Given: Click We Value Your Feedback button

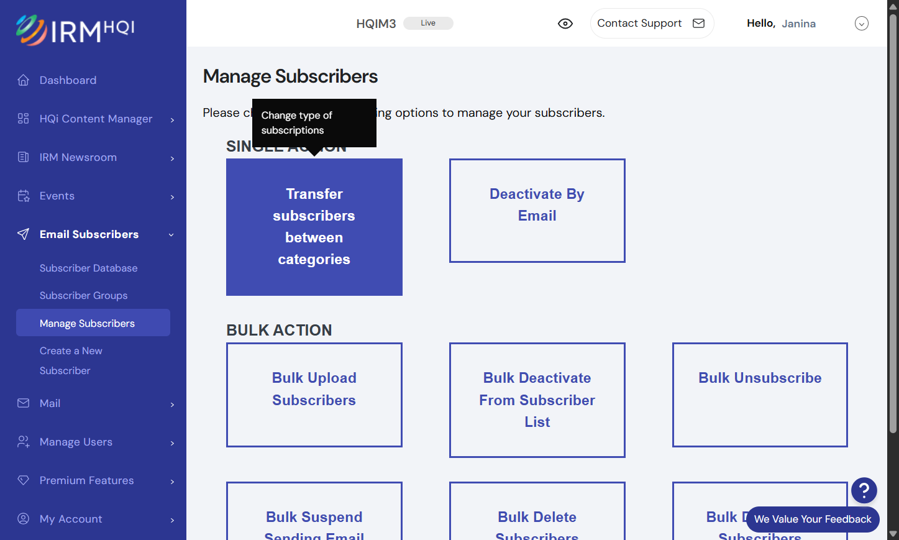Looking at the screenshot, I should click(x=813, y=519).
